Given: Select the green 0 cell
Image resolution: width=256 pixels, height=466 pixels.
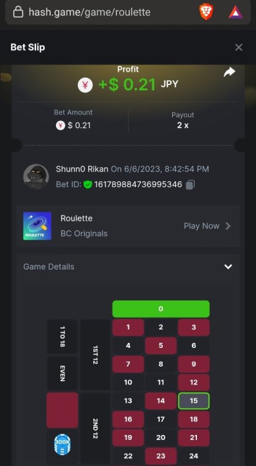Looking at the screenshot, I should 161,309.
